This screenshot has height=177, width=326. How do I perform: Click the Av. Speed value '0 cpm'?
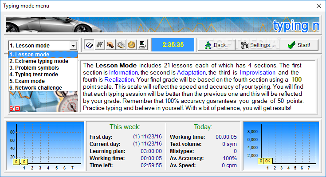coord(229,165)
